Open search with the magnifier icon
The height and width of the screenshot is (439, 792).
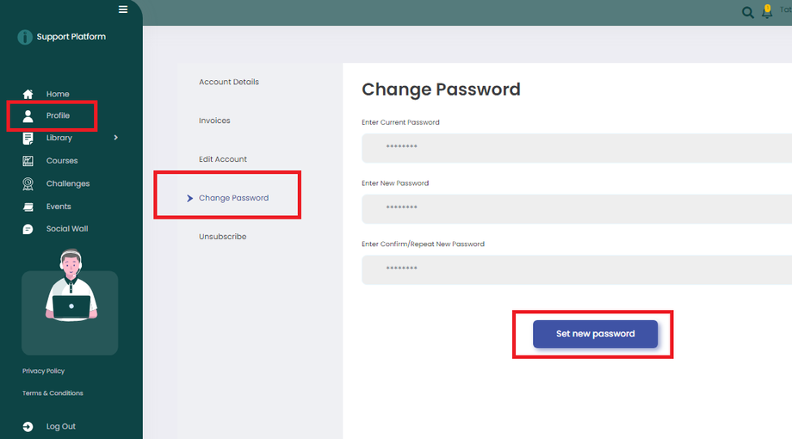747,12
